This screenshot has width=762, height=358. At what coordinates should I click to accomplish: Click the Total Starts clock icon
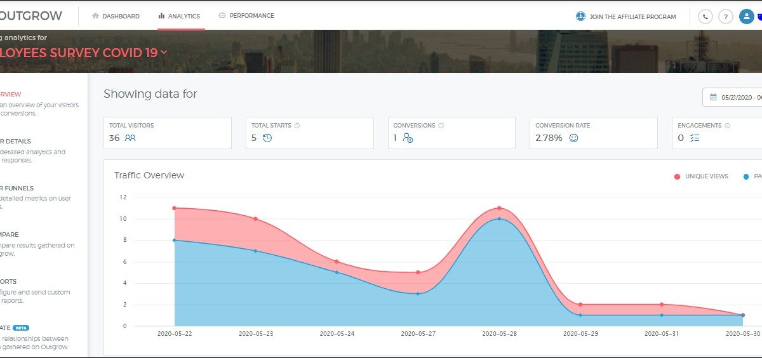tap(267, 137)
